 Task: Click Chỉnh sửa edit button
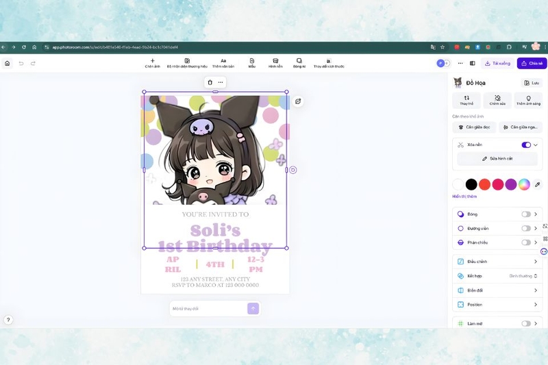497,100
